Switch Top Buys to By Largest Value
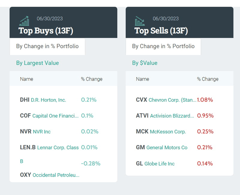The width and height of the screenshot is (240, 195). (x=37, y=63)
